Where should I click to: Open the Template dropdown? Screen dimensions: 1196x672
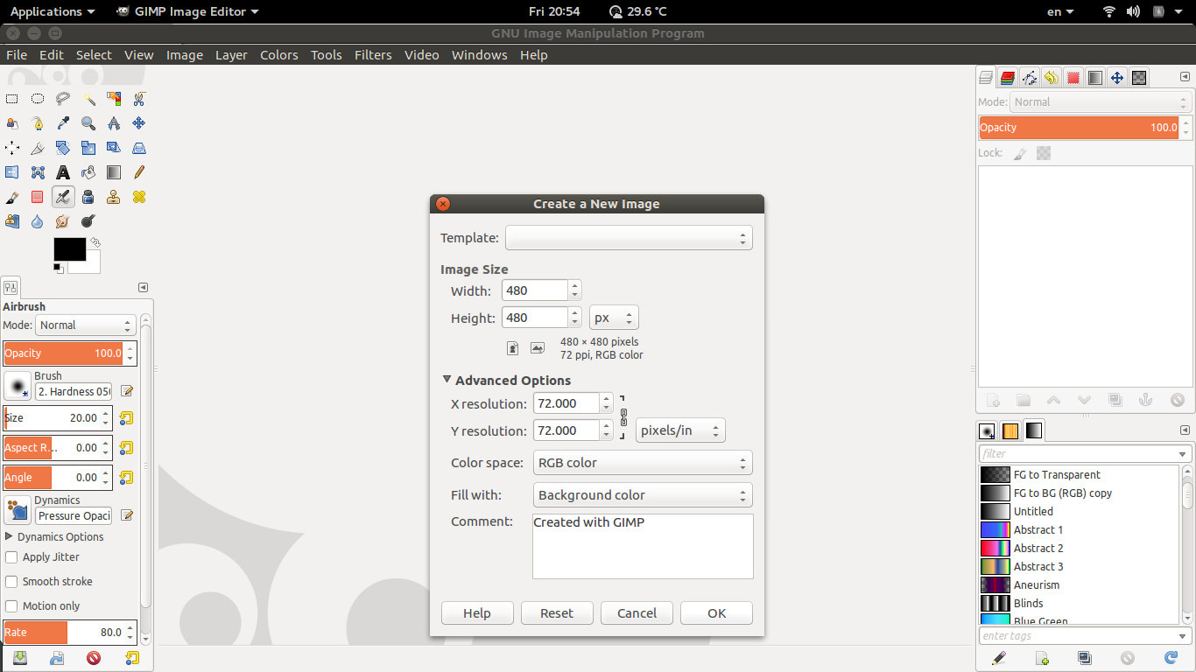click(629, 237)
